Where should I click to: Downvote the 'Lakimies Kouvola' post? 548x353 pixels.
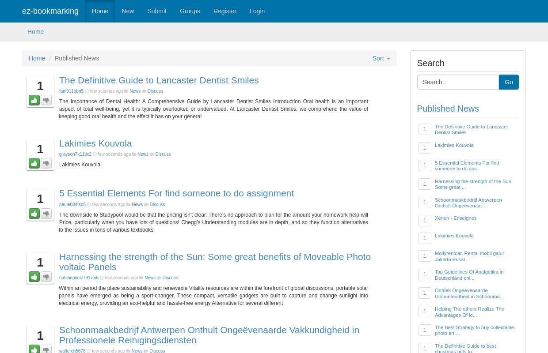(x=46, y=163)
